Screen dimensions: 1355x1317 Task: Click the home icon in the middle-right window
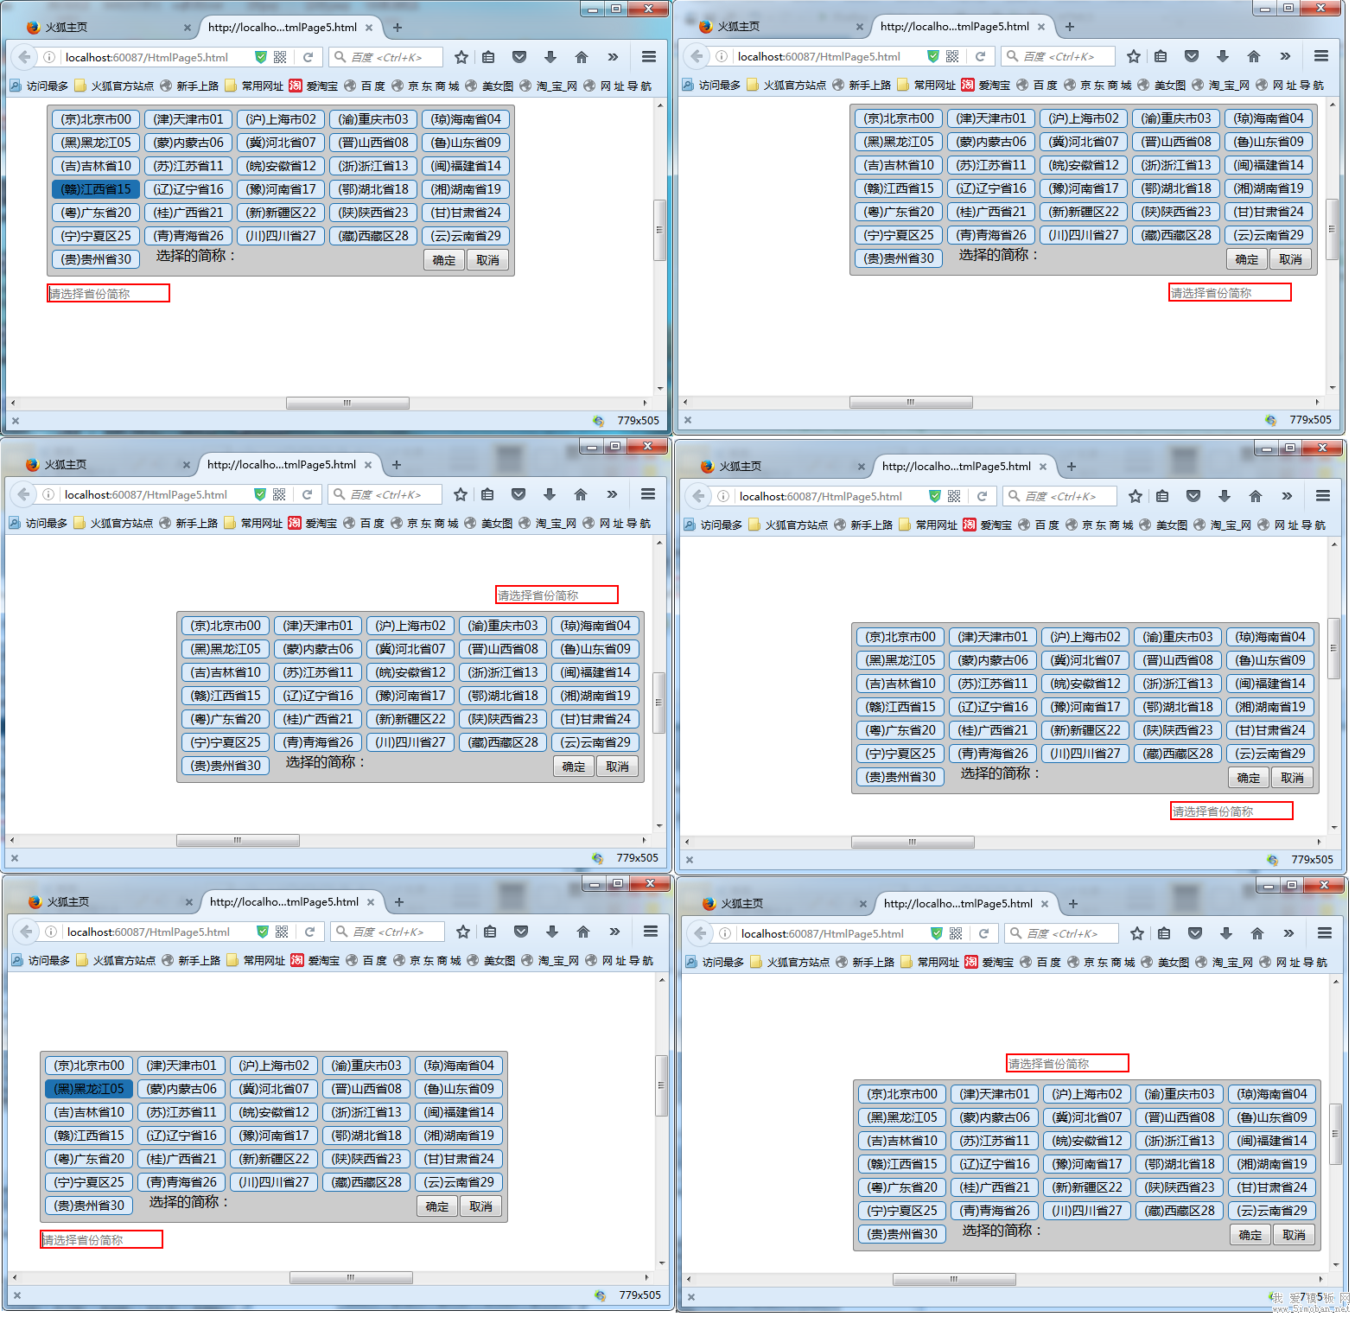pyautogui.click(x=1256, y=496)
